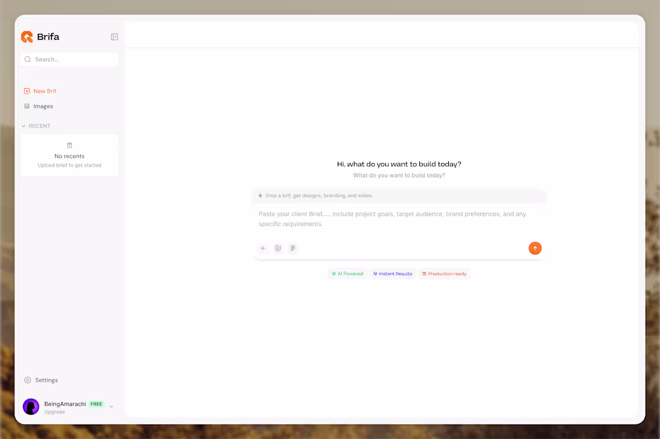Screen dimensions: 660x439
Task: Click the template grid icon in the prompt bar
Action: coord(293,248)
